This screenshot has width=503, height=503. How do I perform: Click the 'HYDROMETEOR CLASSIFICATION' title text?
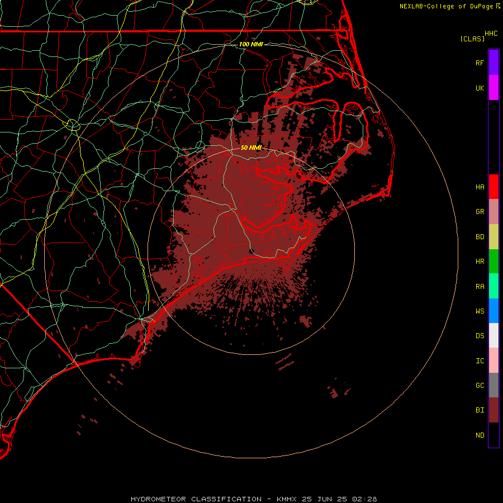tap(196, 499)
